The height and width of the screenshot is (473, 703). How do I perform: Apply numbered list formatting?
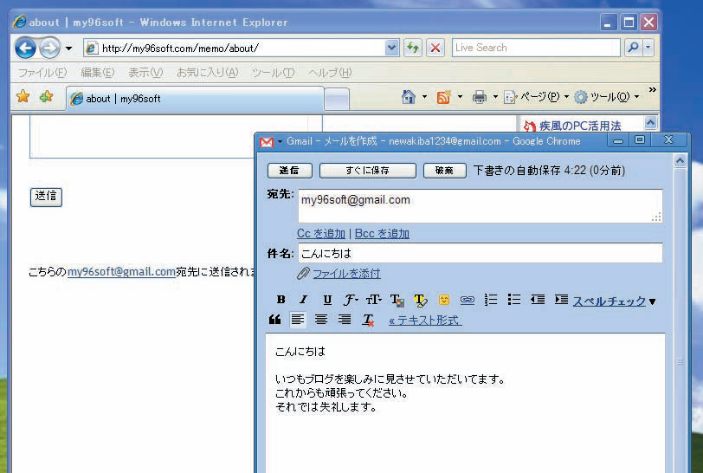pos(491,300)
